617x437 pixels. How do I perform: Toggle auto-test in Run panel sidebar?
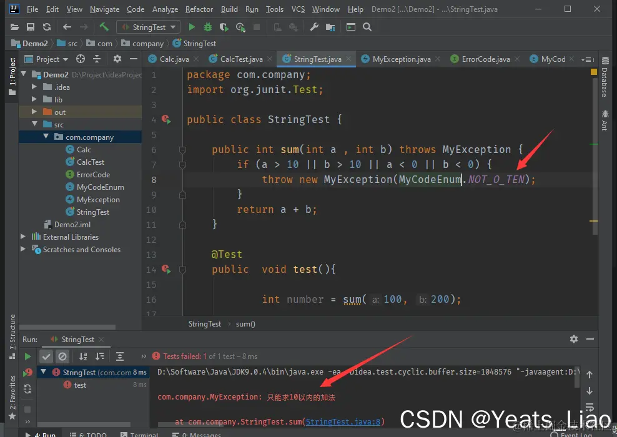point(27,389)
